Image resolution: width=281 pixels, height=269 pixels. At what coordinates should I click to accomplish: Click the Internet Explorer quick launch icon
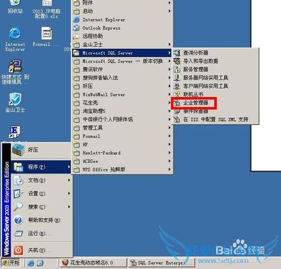tap(31, 263)
